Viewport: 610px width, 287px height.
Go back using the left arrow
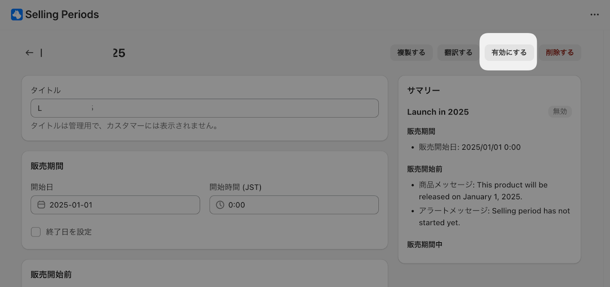point(30,53)
